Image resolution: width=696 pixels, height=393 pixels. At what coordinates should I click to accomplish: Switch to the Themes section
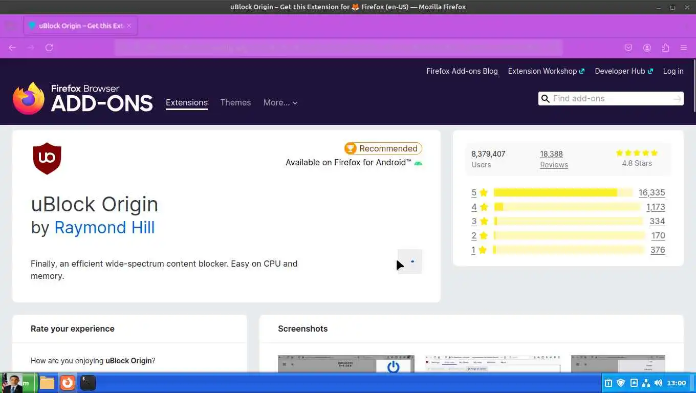235,103
